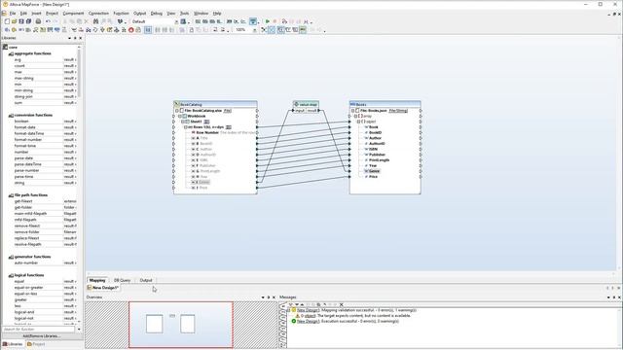Clear messages with the X icon in Messages toolbar

pyautogui.click(x=341, y=304)
